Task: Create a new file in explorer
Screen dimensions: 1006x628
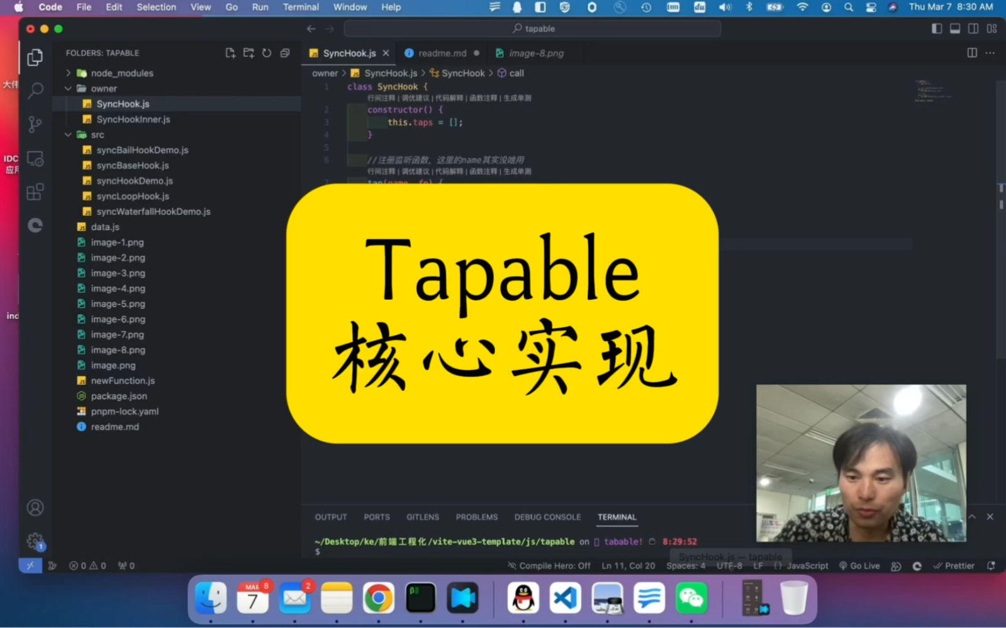Action: 230,53
